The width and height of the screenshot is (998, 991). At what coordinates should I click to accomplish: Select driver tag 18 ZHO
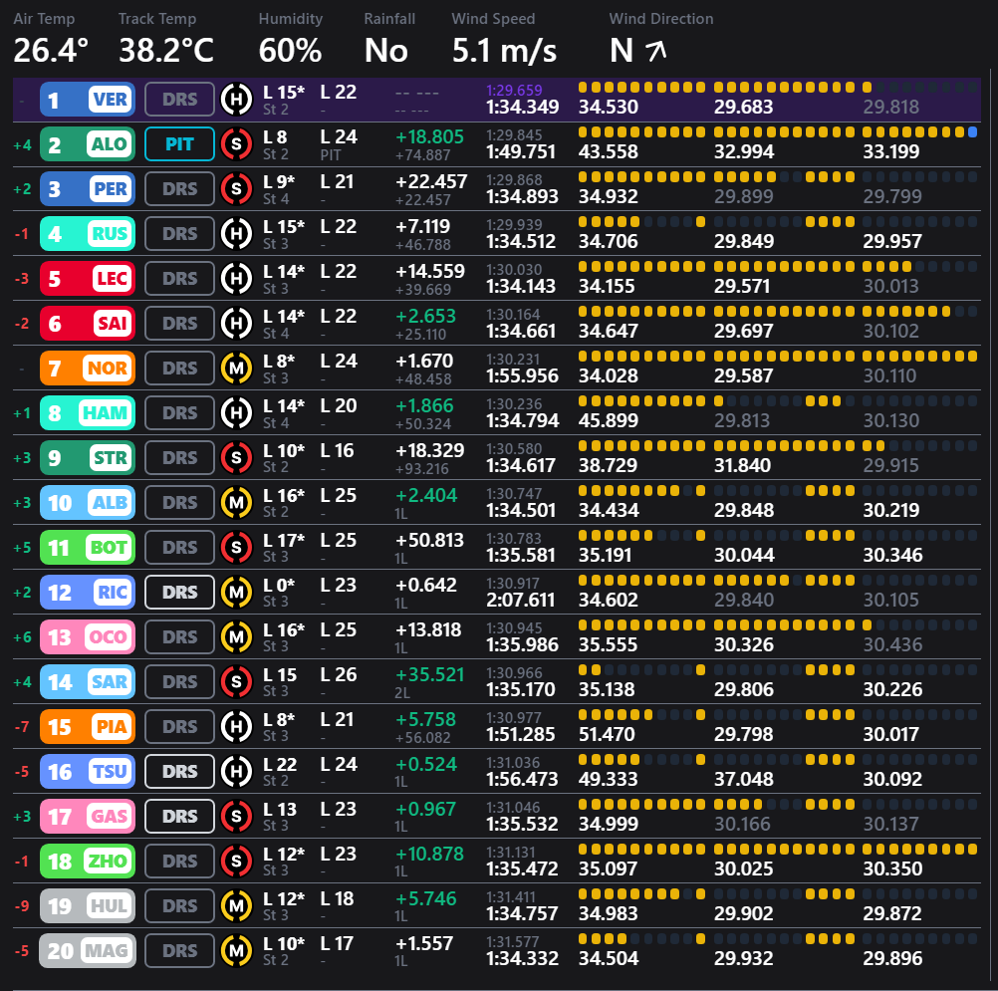pyautogui.click(x=88, y=862)
